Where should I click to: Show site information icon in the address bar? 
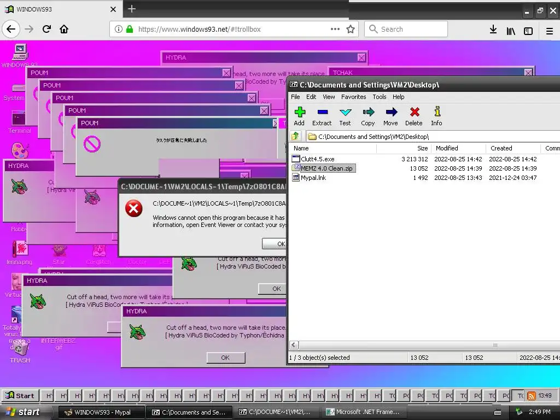point(119,30)
